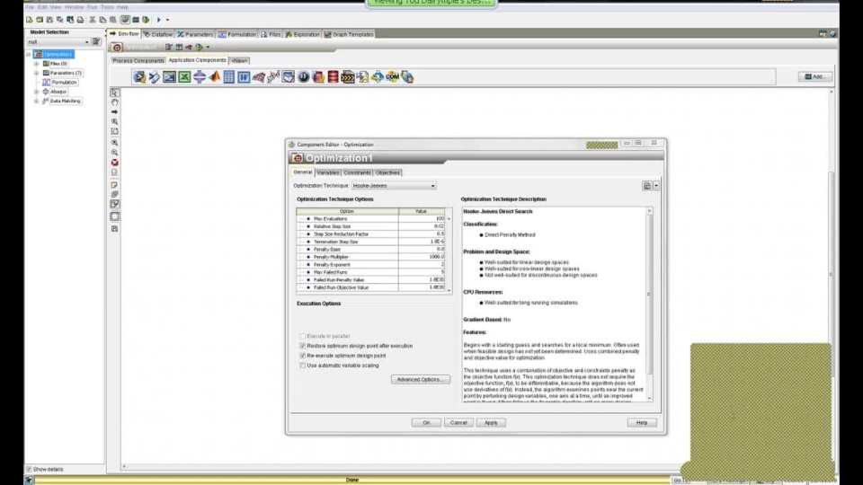The height and width of the screenshot is (485, 863).
Task: Collapse the Optimization1 tree node
Action: pyautogui.click(x=28, y=55)
